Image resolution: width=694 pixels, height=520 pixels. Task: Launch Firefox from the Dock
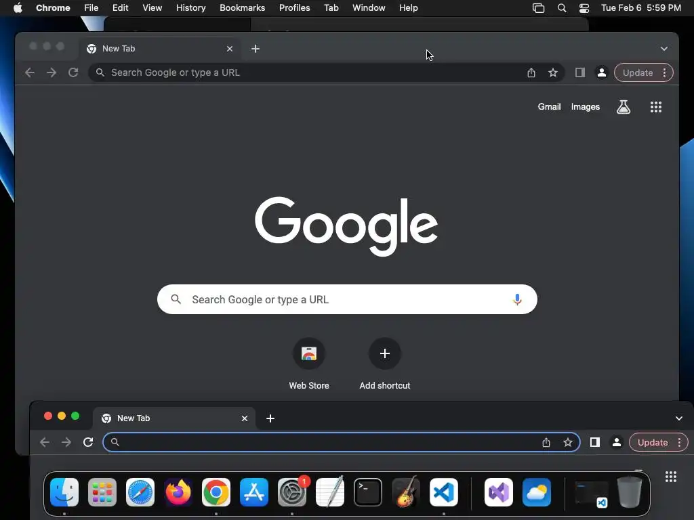[178, 492]
